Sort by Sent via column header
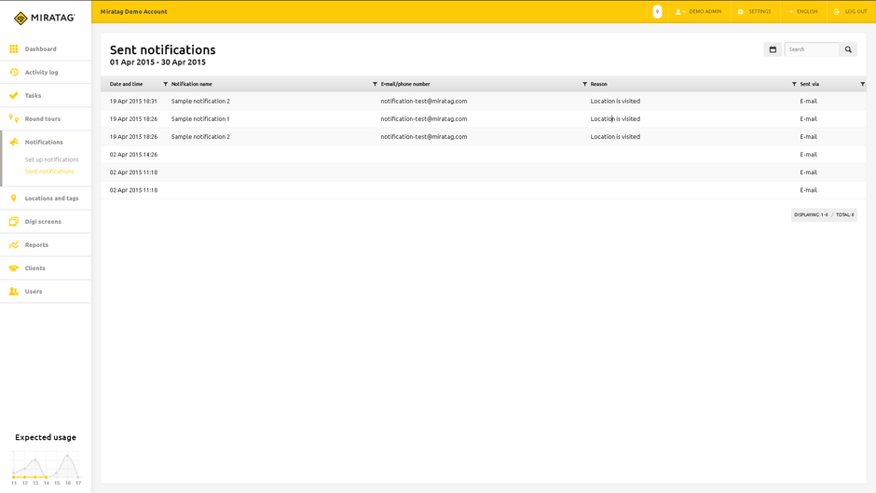The height and width of the screenshot is (493, 876). coord(809,84)
